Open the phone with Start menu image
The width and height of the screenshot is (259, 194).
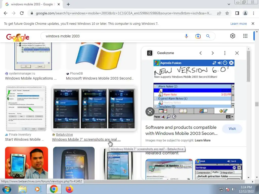(118, 164)
